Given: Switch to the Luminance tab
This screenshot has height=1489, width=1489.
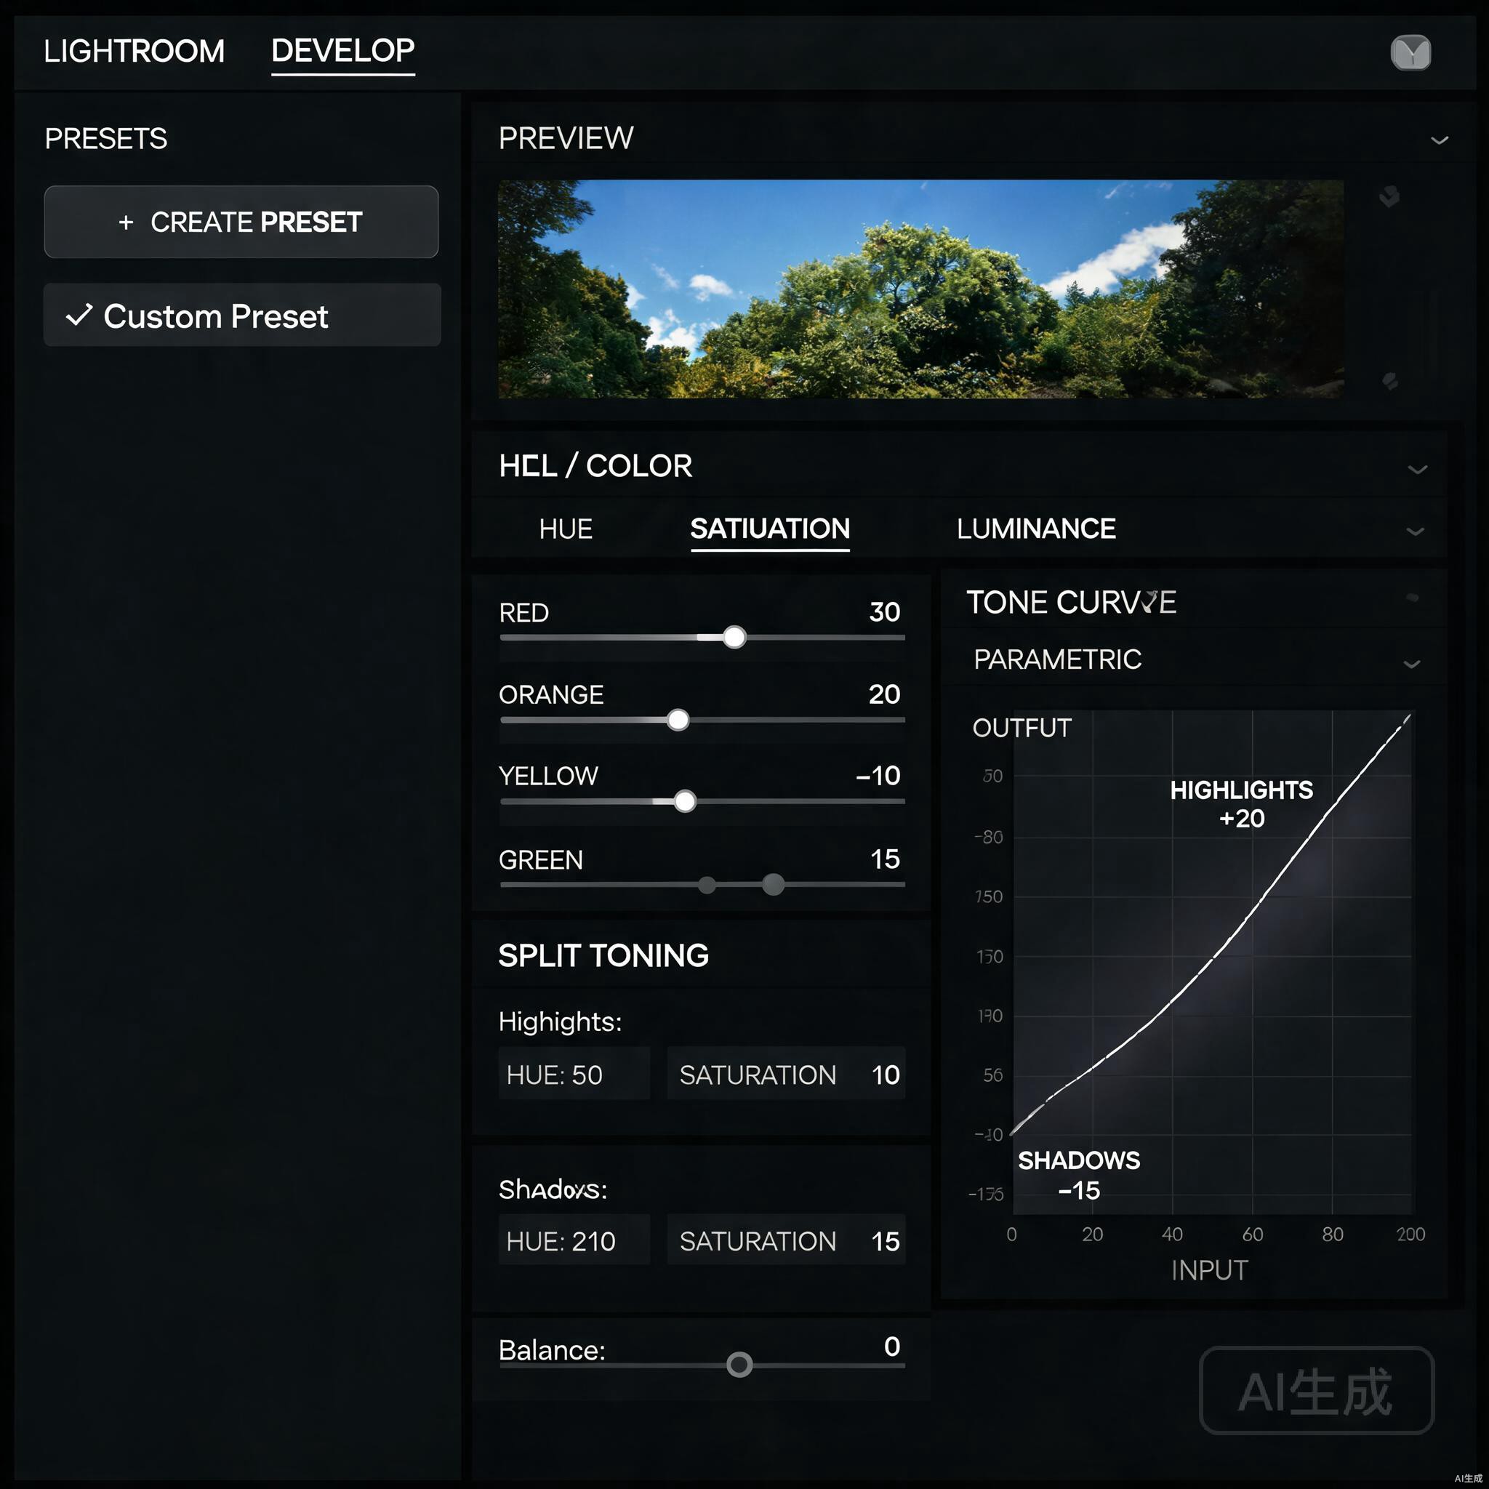Looking at the screenshot, I should click(1036, 529).
